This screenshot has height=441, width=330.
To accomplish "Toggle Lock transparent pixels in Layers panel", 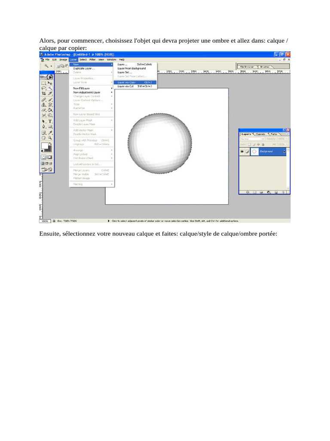I will coord(250,144).
